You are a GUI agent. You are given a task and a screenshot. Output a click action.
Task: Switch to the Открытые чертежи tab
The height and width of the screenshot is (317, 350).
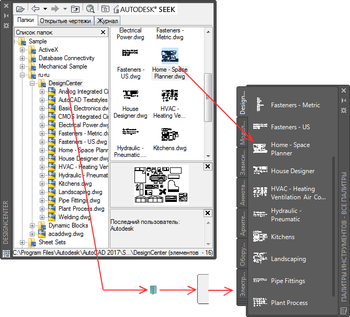click(65, 21)
